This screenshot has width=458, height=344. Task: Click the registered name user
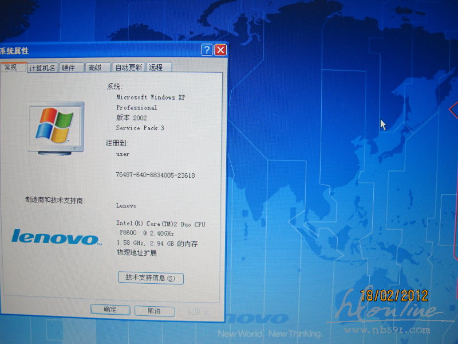click(123, 154)
